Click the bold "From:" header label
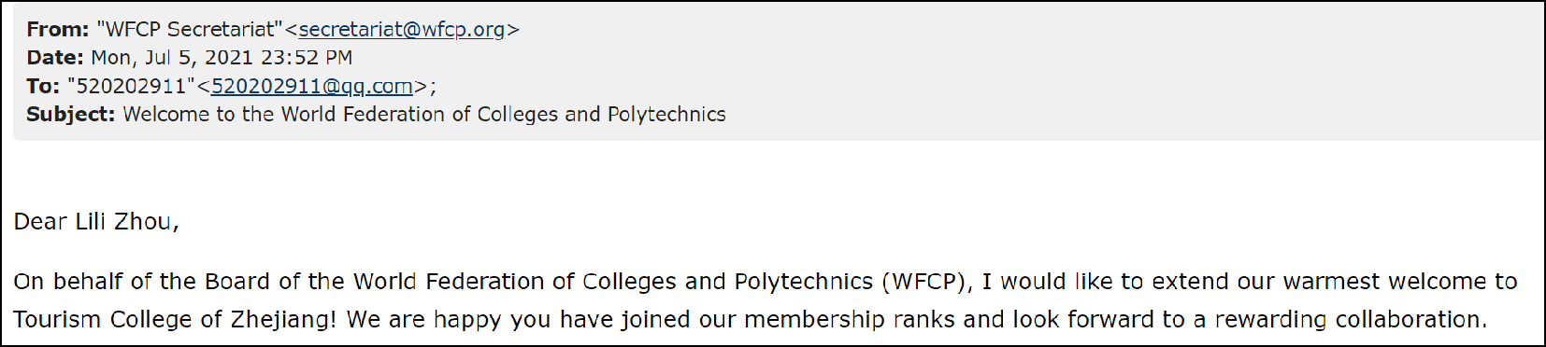 (58, 30)
